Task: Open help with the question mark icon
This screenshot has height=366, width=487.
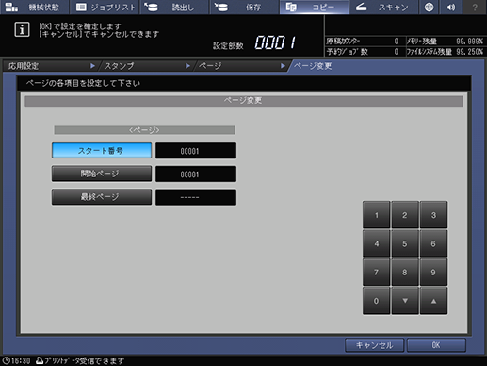Action: click(475, 7)
